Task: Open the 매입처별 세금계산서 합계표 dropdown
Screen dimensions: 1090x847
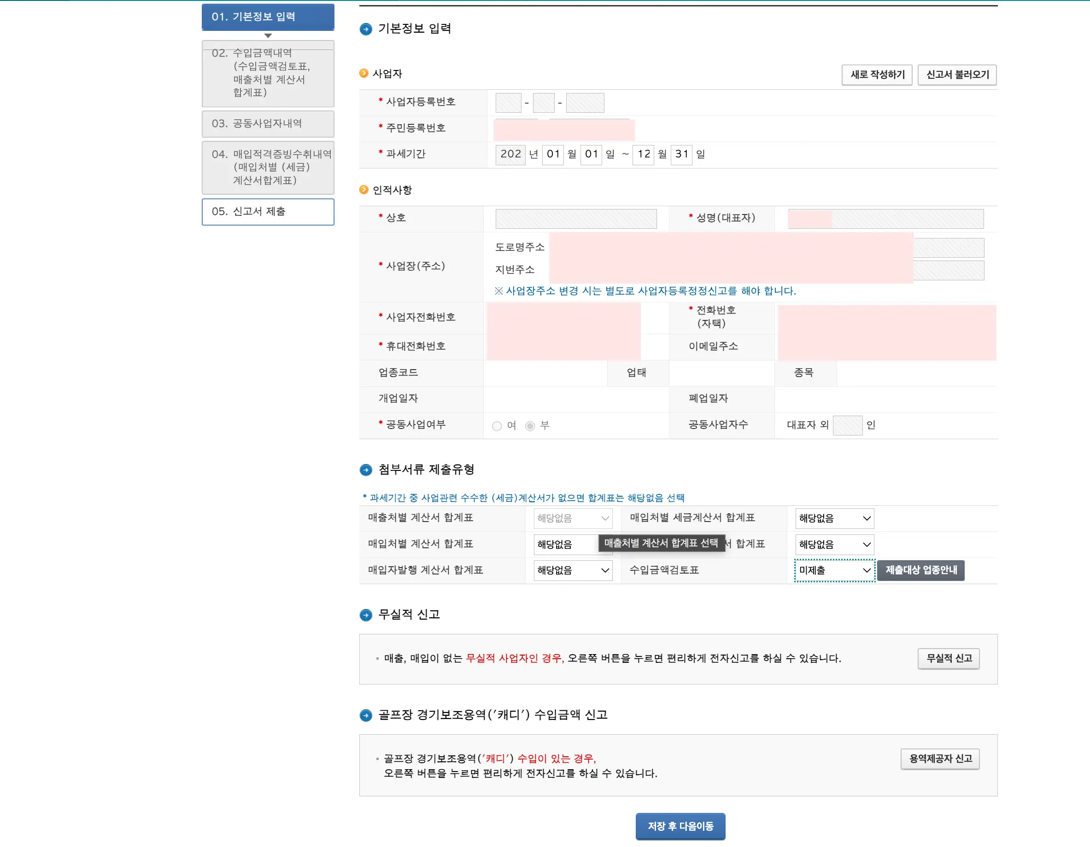Action: (x=834, y=518)
